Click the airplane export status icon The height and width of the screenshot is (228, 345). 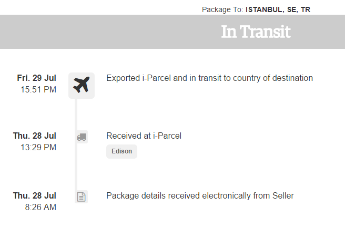(x=82, y=85)
